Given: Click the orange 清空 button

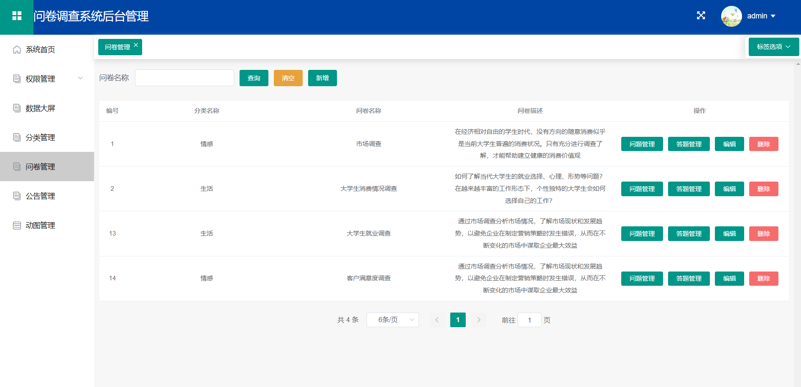Looking at the screenshot, I should [288, 78].
